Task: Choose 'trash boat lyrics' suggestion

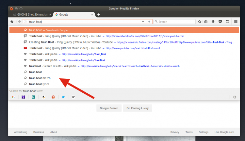Action: click(x=124, y=84)
